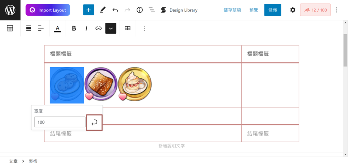The width and height of the screenshot is (348, 165).
Task: Click the scrollbar up arrow
Action: coord(345,23)
